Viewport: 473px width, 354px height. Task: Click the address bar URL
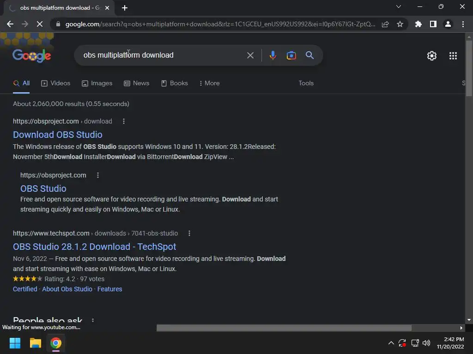(220, 24)
